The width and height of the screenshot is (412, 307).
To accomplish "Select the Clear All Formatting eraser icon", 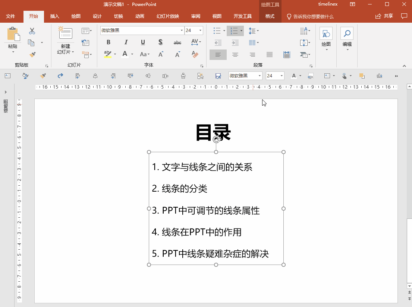I will coord(195,55).
